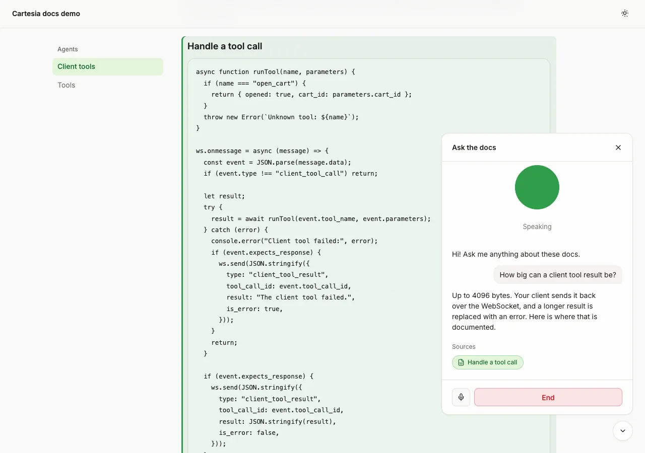Click the Agents sidebar section label
This screenshot has width=645, height=453.
(68, 49)
